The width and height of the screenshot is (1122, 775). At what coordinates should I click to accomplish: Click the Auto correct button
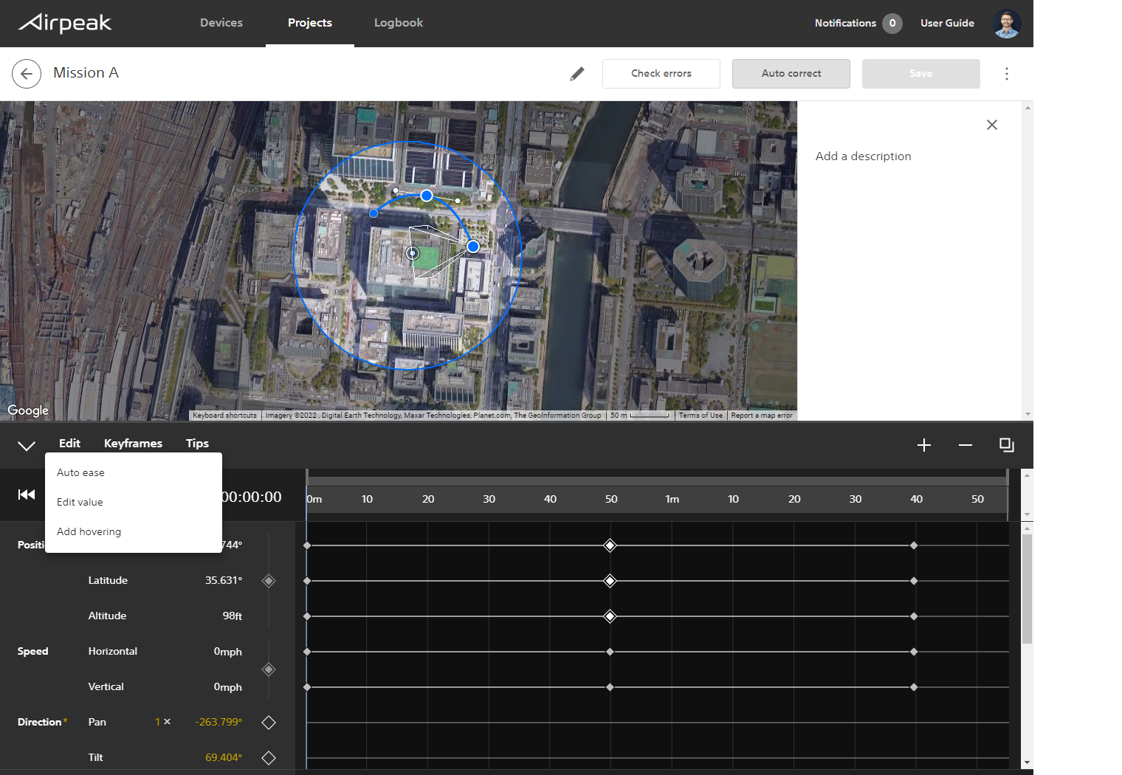click(791, 74)
